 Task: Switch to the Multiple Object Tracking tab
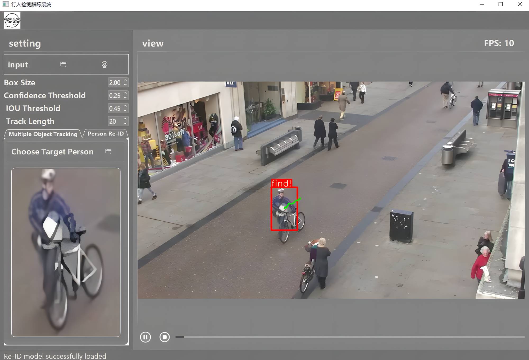pyautogui.click(x=43, y=134)
